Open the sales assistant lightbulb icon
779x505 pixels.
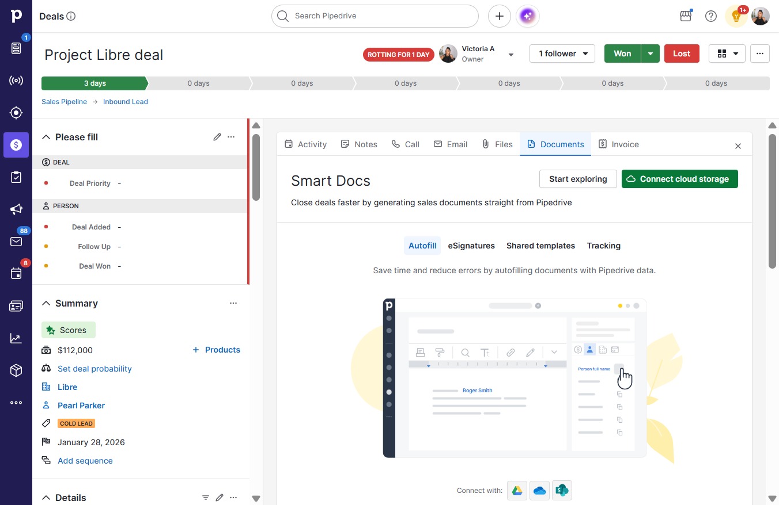(736, 16)
